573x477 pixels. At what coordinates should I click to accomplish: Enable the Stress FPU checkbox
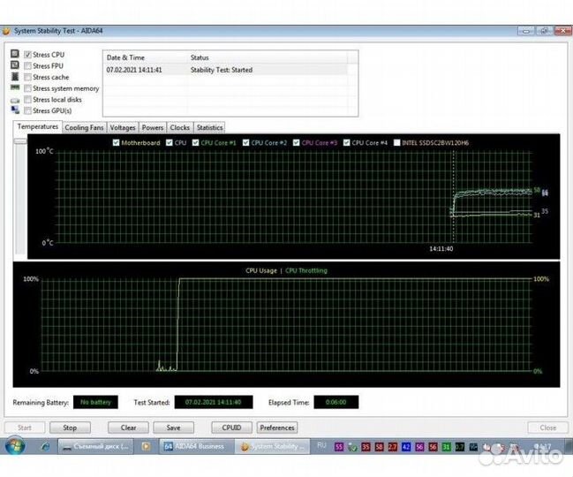(x=28, y=66)
